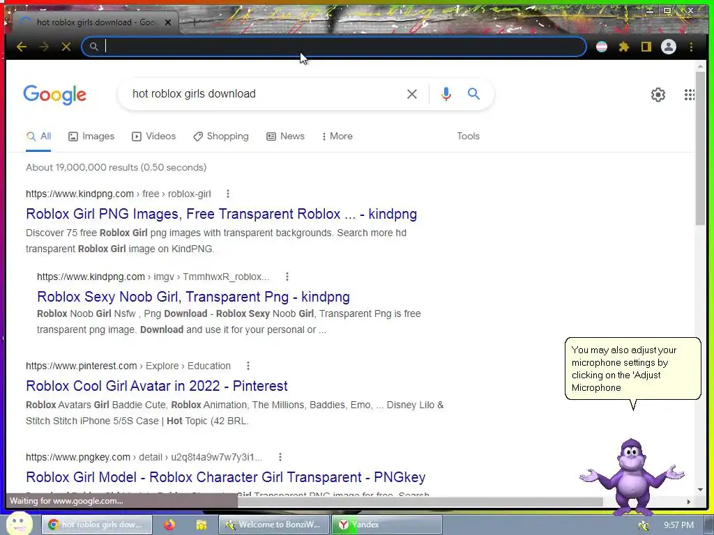Switch to Yandex taskbar window
The width and height of the screenshot is (714, 535).
pyautogui.click(x=386, y=525)
